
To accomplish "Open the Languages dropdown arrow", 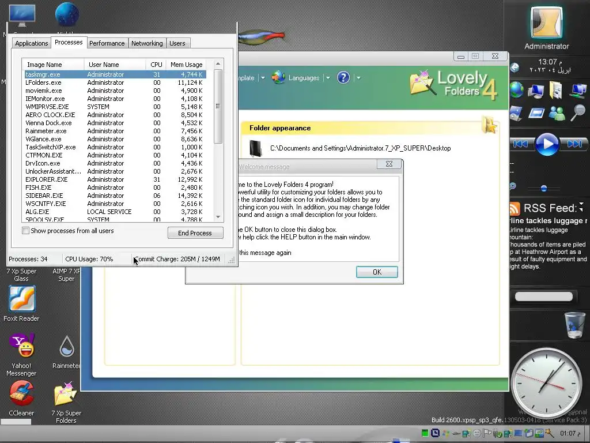I will (x=328, y=78).
